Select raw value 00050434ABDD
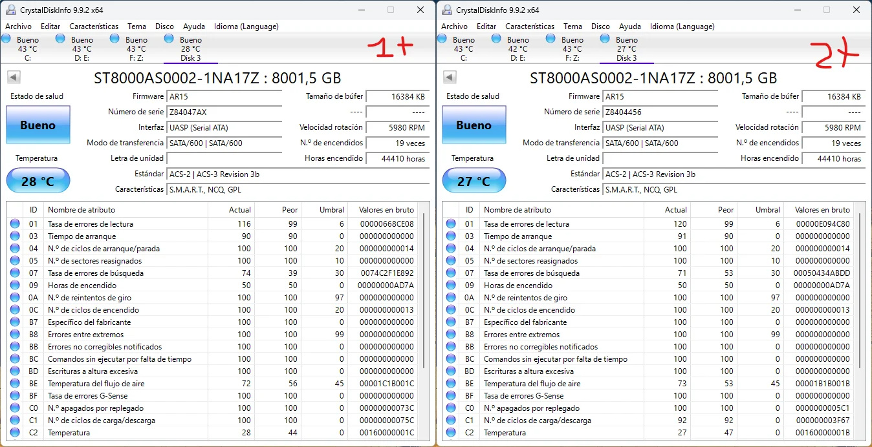Image resolution: width=872 pixels, height=447 pixels. (823, 273)
